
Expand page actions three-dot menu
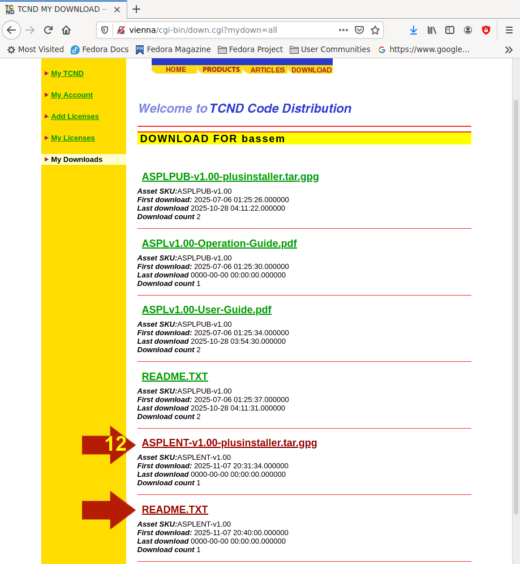coord(343,30)
